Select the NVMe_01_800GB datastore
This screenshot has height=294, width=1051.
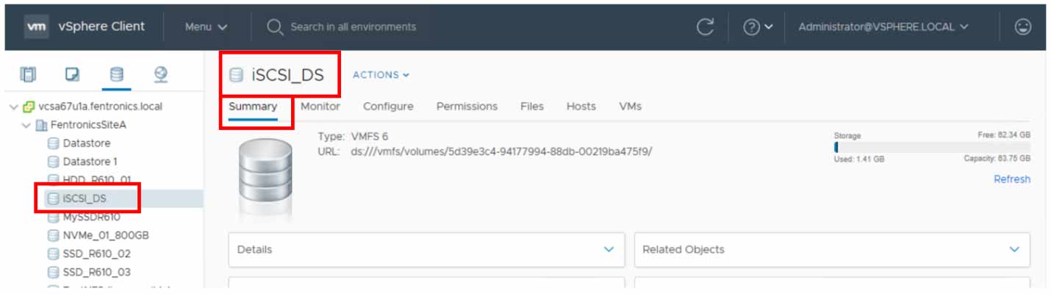point(106,235)
